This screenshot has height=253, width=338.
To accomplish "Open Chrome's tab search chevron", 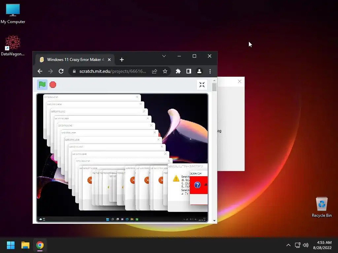I will [164, 56].
